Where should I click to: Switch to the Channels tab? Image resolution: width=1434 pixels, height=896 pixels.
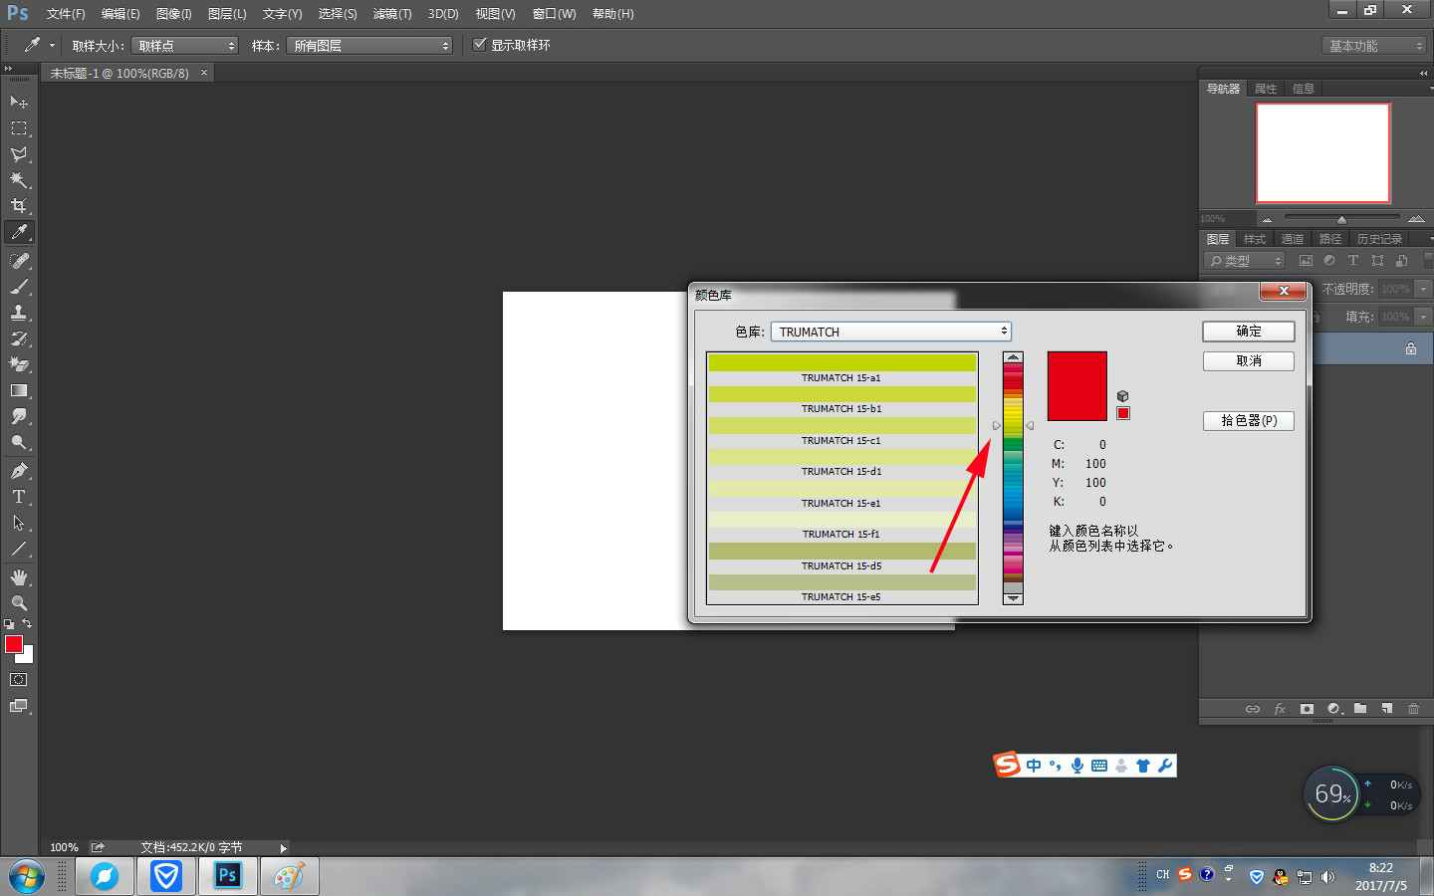pos(1292,239)
